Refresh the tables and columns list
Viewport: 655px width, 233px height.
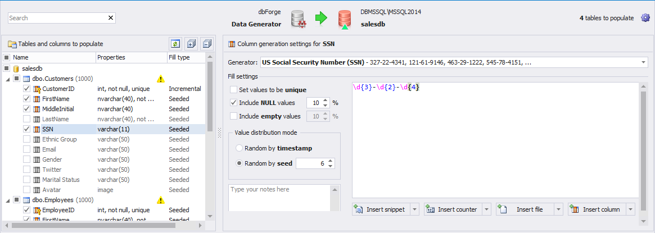click(x=175, y=44)
